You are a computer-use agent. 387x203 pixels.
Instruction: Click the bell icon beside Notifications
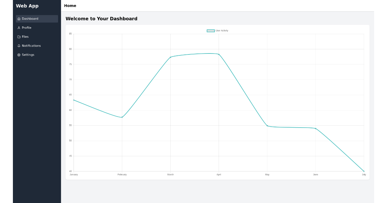click(x=19, y=46)
